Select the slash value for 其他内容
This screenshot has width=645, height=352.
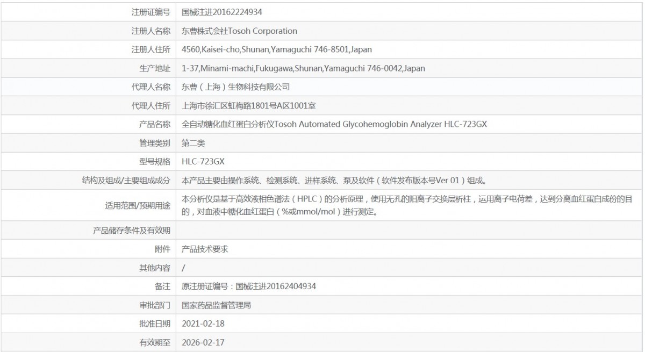click(x=184, y=268)
